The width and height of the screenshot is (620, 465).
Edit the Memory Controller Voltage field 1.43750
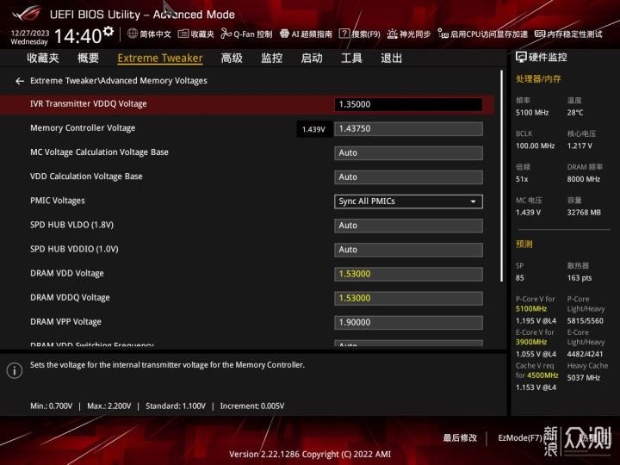(x=408, y=129)
